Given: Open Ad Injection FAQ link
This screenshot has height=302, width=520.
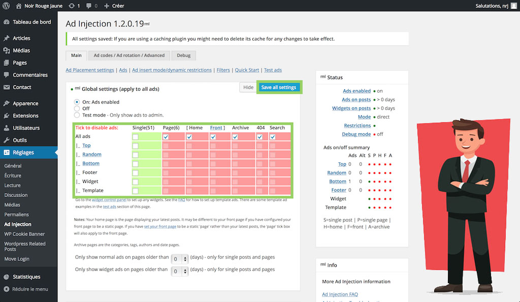Looking at the screenshot, I should coord(340,294).
